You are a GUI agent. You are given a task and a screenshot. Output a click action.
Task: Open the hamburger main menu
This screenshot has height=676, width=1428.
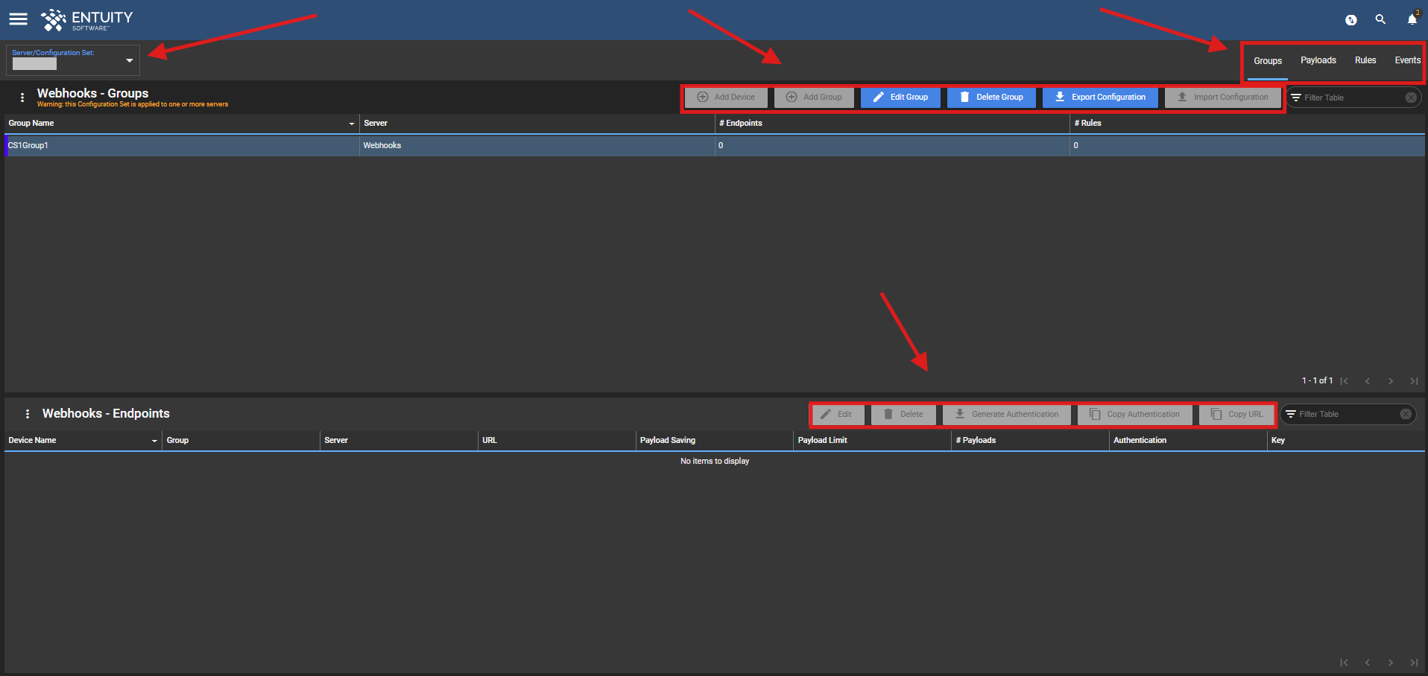[18, 19]
